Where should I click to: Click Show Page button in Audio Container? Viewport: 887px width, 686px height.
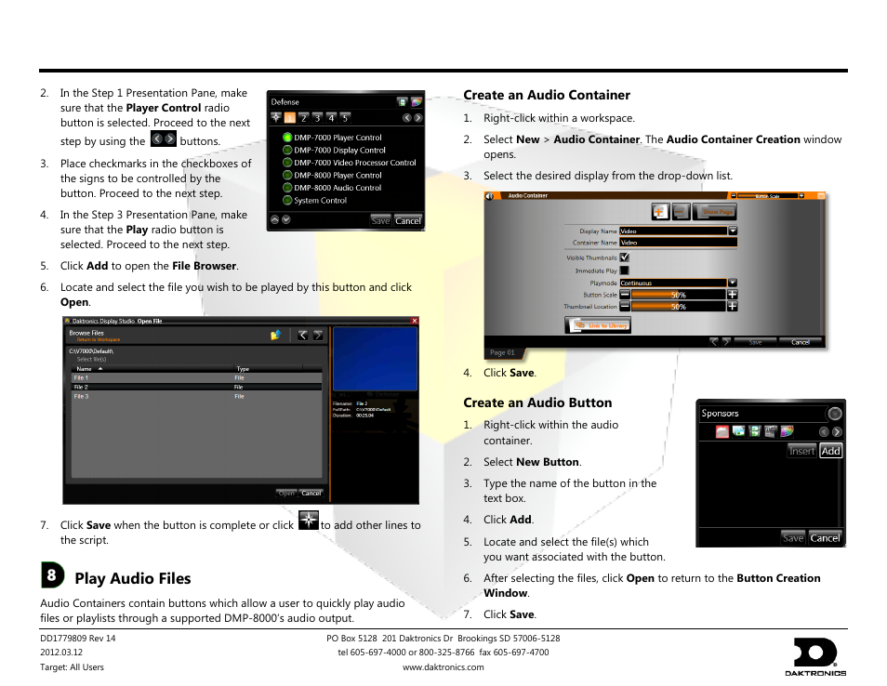(714, 212)
